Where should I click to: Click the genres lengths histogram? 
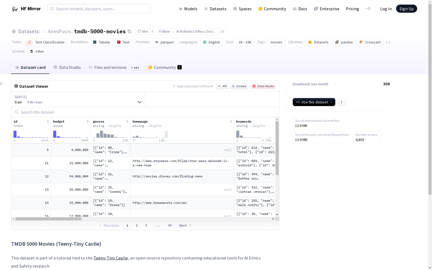110,134
